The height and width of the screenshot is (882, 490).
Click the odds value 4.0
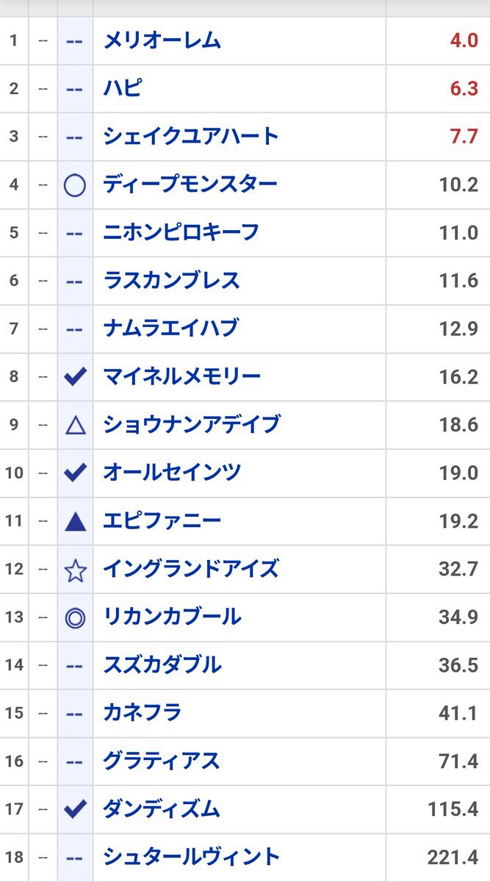464,40
